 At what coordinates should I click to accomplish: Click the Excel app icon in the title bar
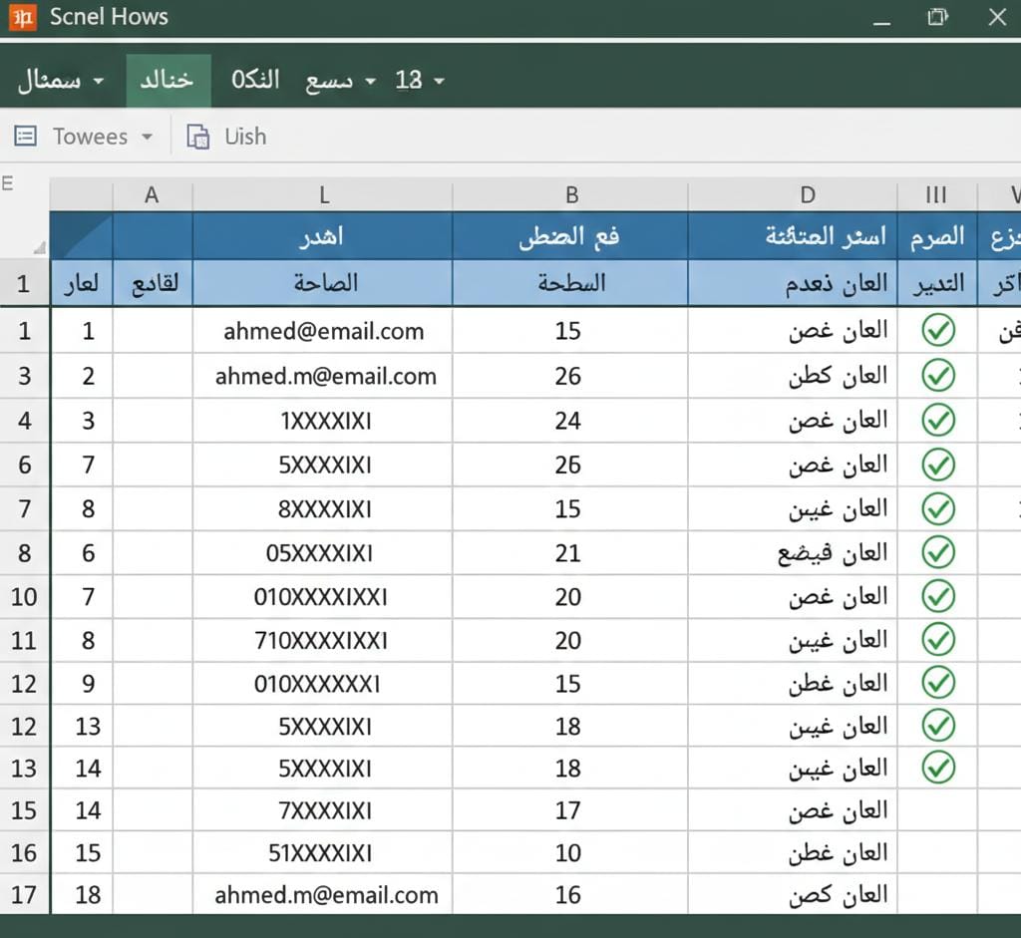(x=24, y=16)
